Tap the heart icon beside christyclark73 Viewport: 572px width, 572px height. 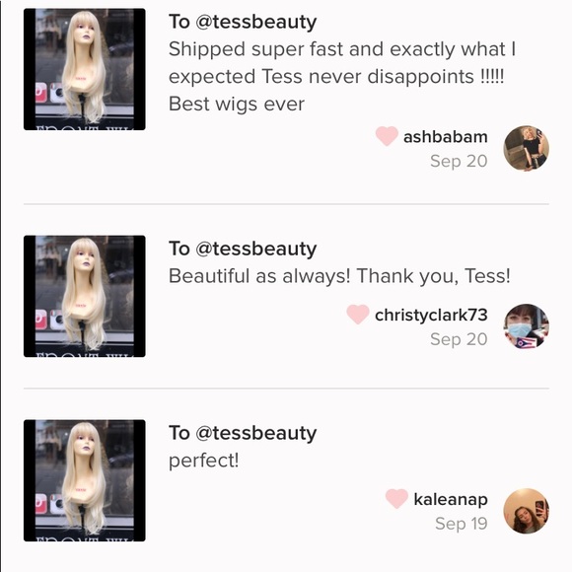[x=358, y=314]
